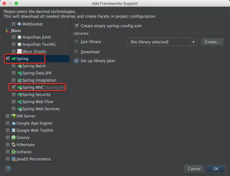Click the Spring Data JPA icon

[19, 73]
